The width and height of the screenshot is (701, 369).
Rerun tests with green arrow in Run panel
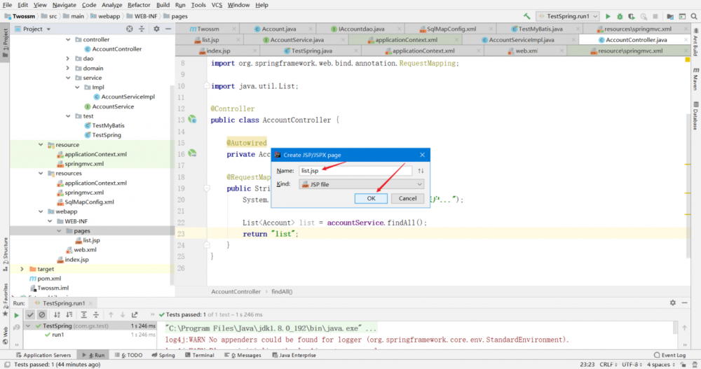point(17,315)
